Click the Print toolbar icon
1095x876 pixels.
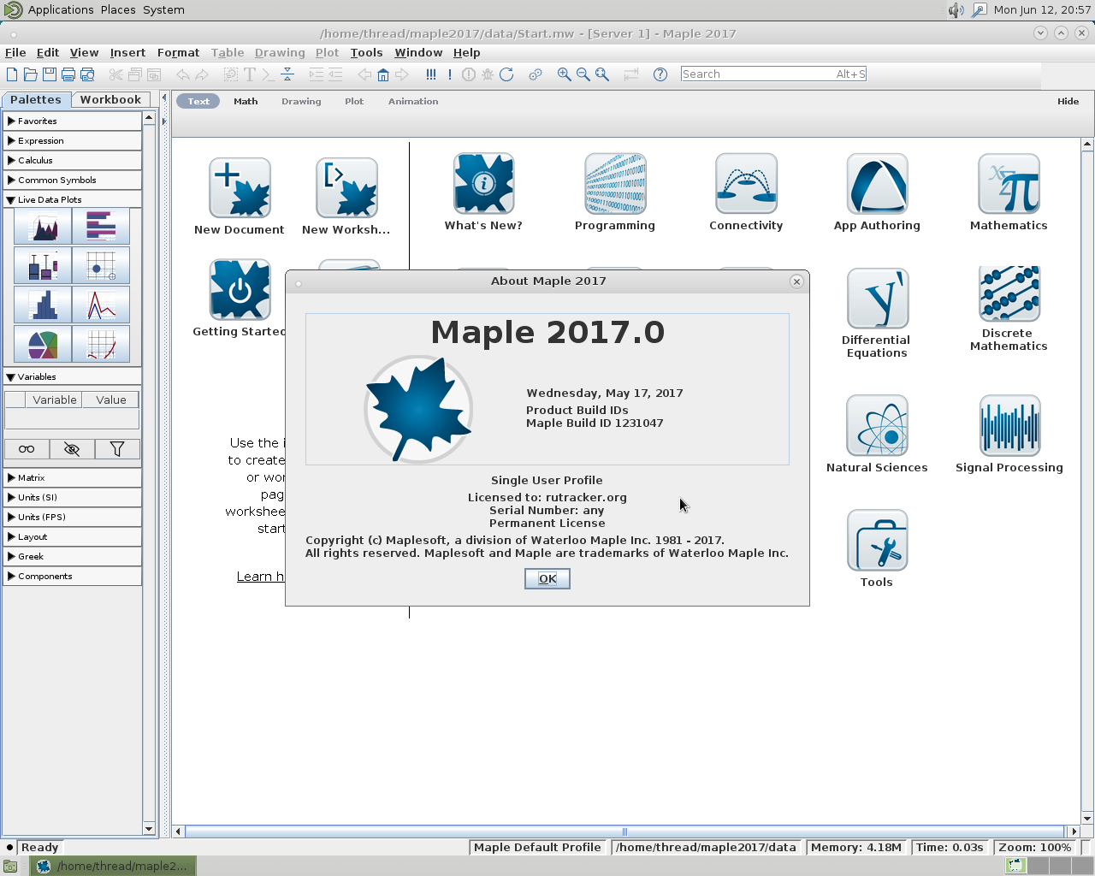[68, 74]
